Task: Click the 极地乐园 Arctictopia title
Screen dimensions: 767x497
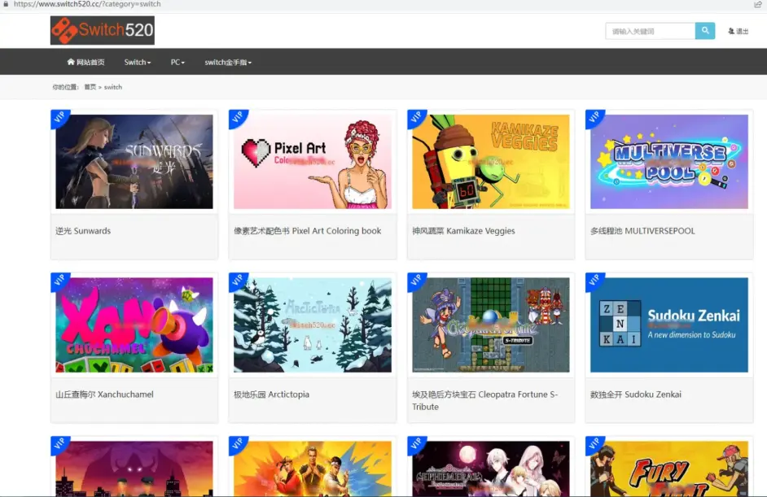Action: point(271,395)
